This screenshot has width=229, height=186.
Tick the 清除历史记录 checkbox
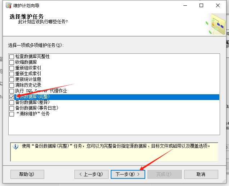[12, 85]
